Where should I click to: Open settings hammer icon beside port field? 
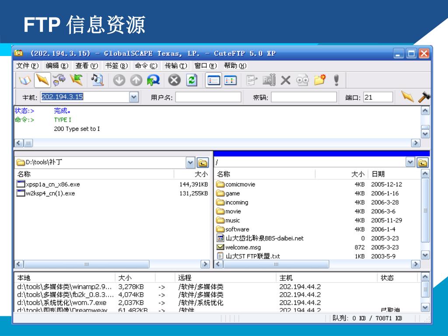424,97
